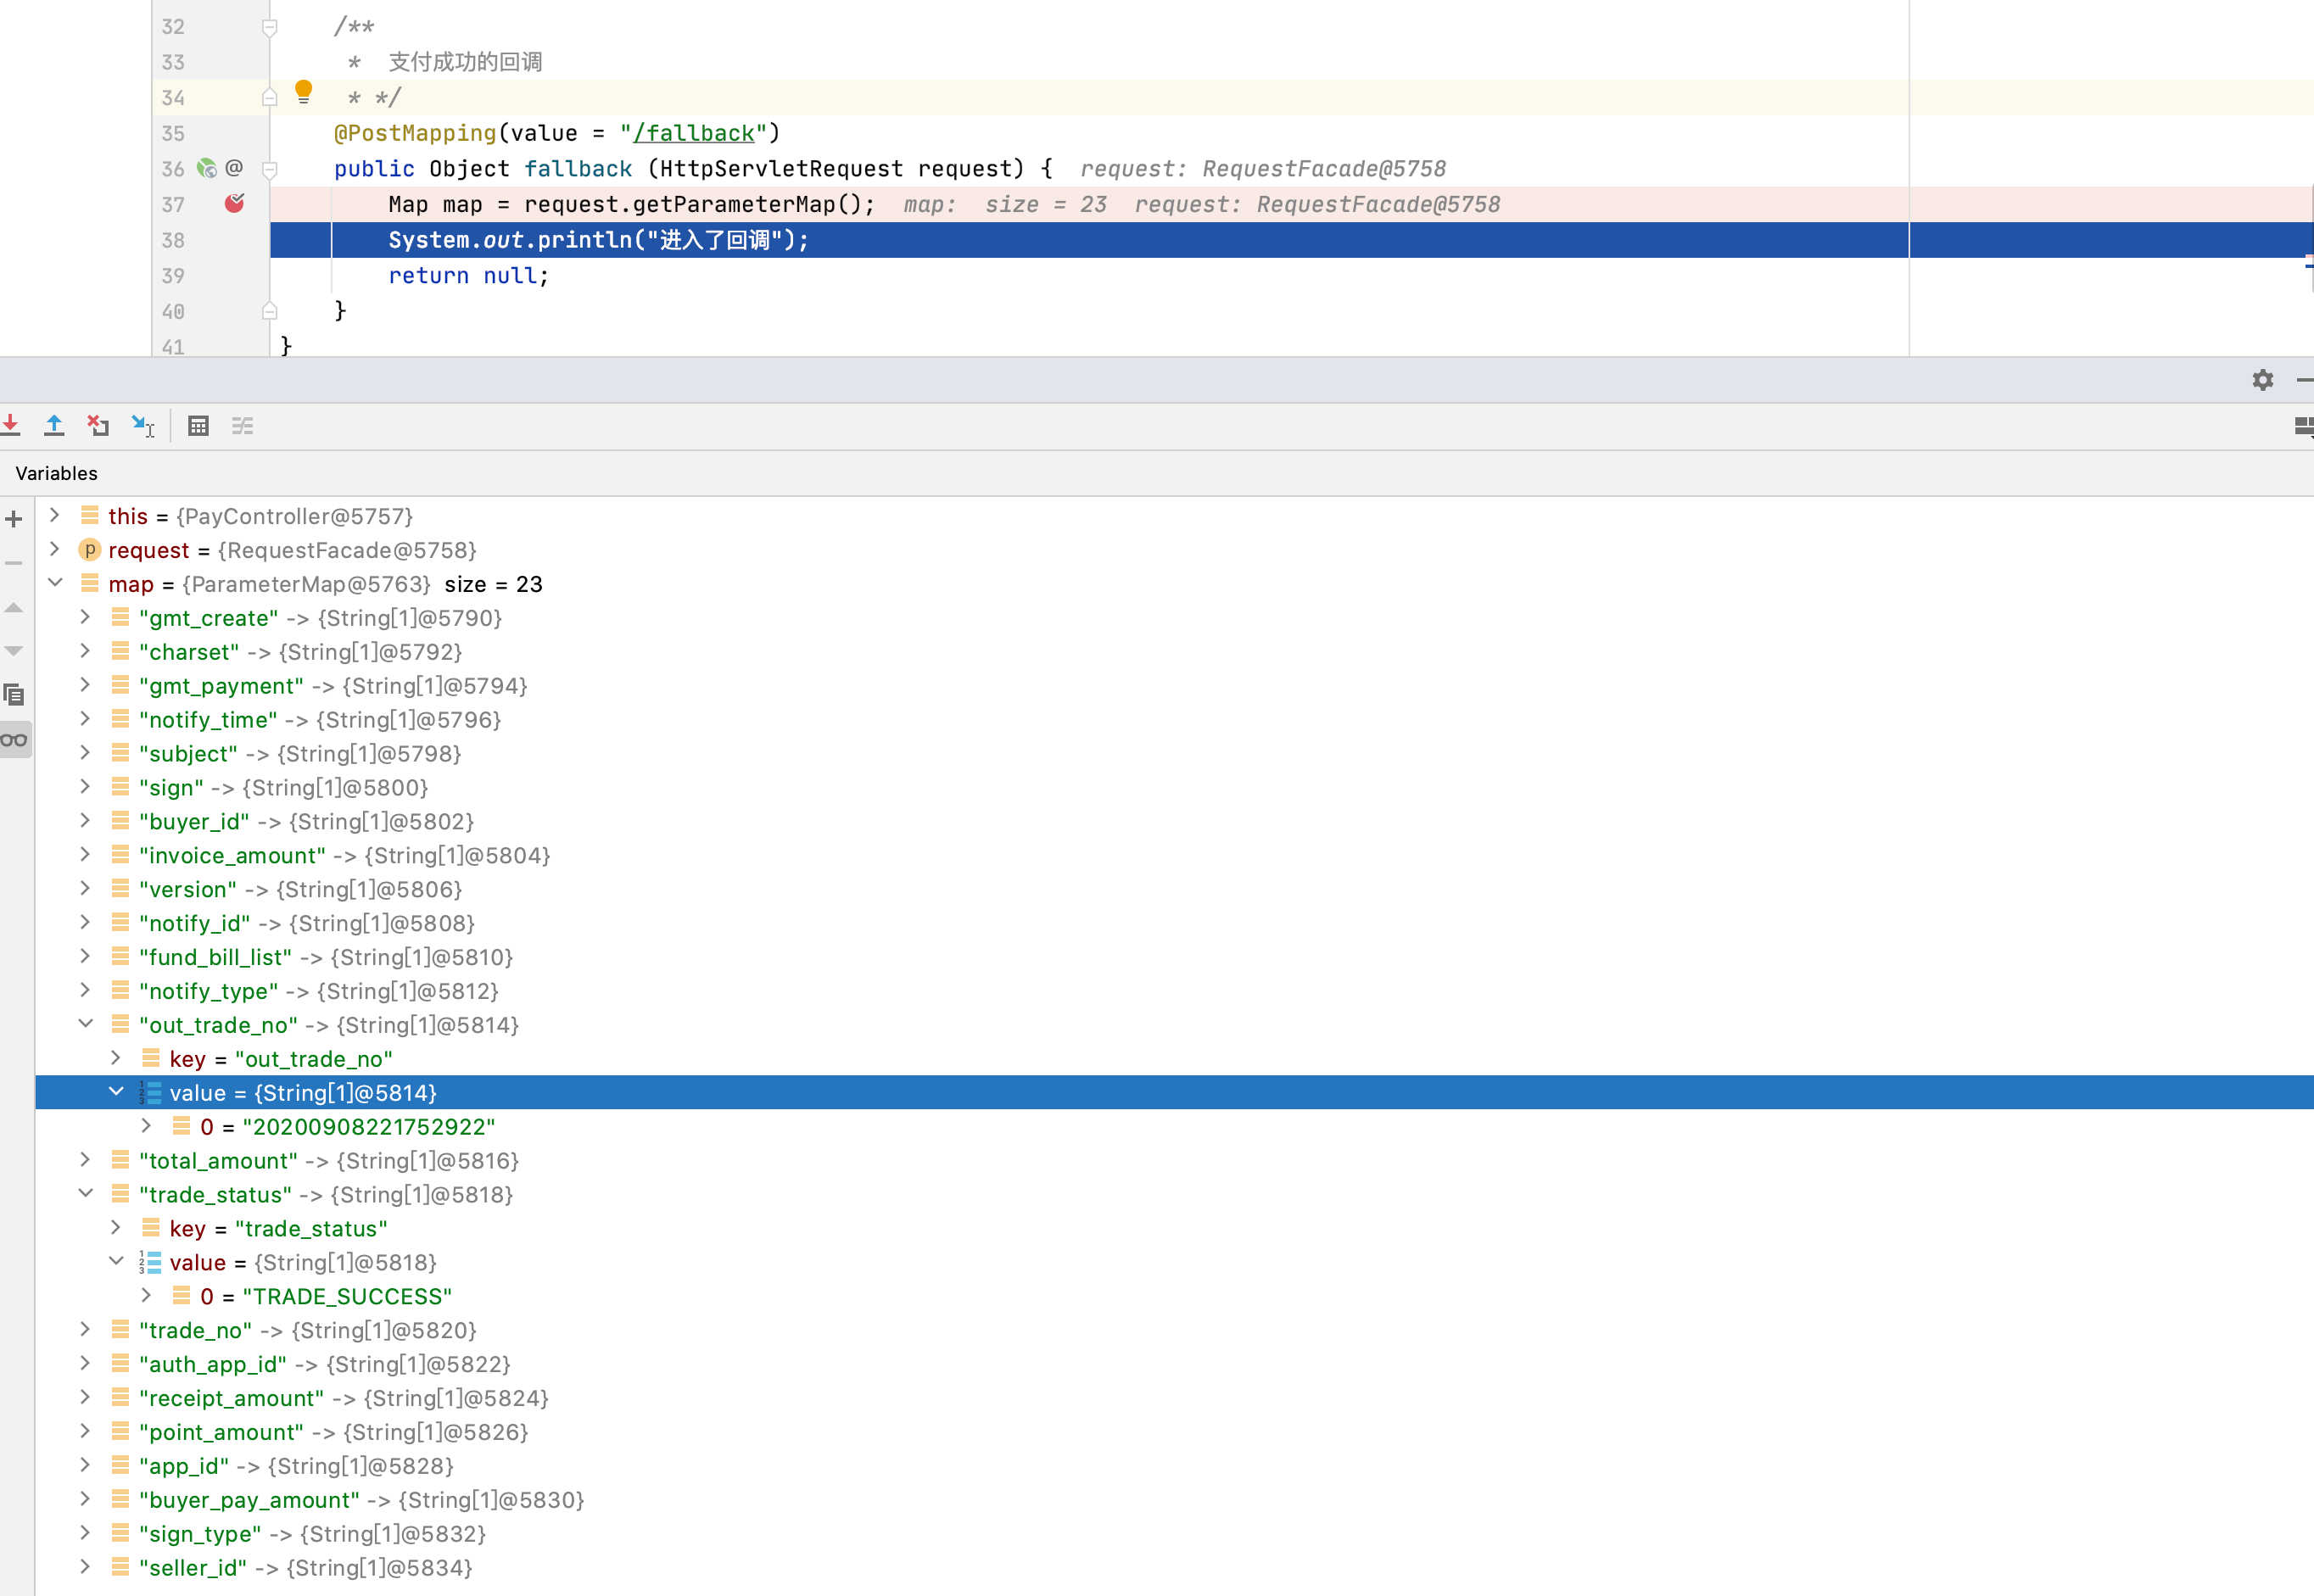
Task: Click the run gutter icon at line 36
Action: pos(207,168)
